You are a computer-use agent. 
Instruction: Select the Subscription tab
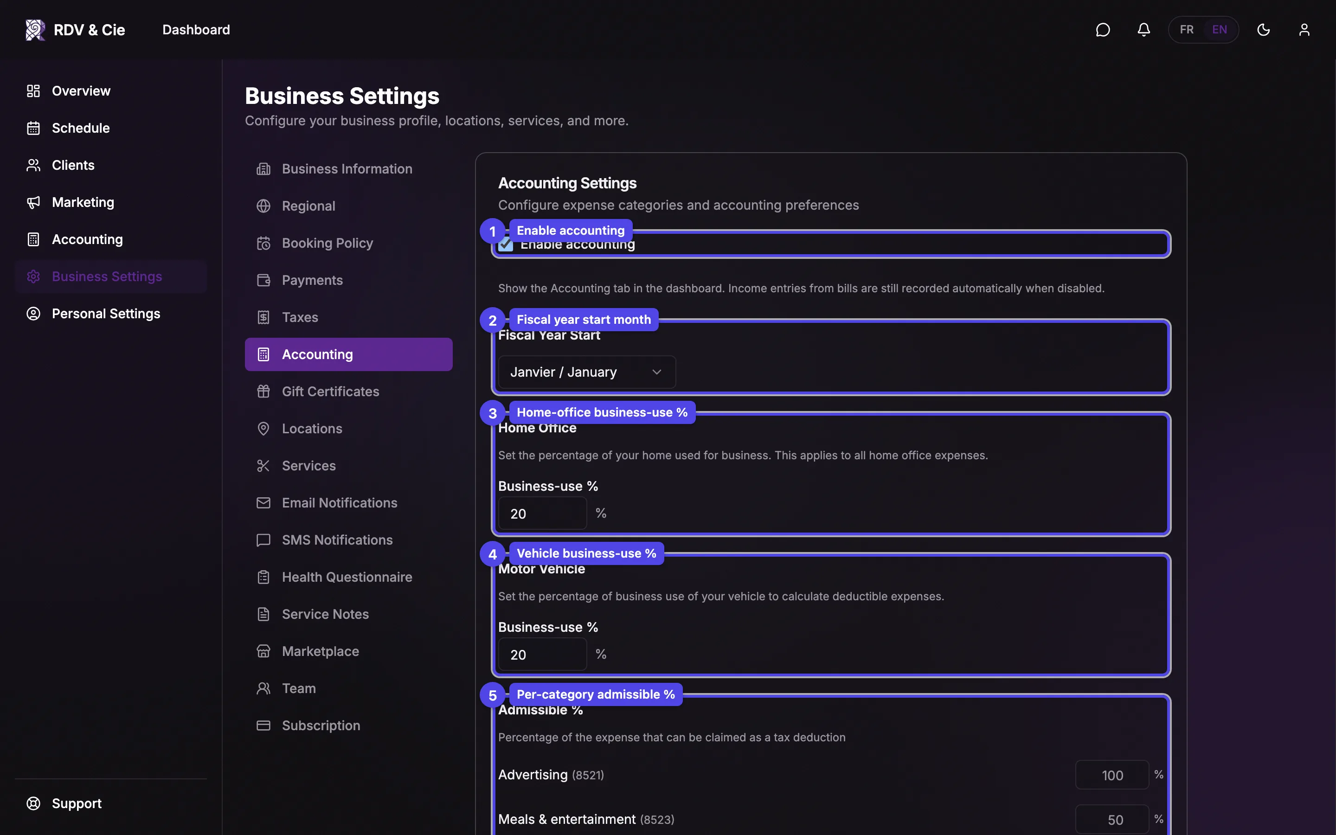point(348,726)
